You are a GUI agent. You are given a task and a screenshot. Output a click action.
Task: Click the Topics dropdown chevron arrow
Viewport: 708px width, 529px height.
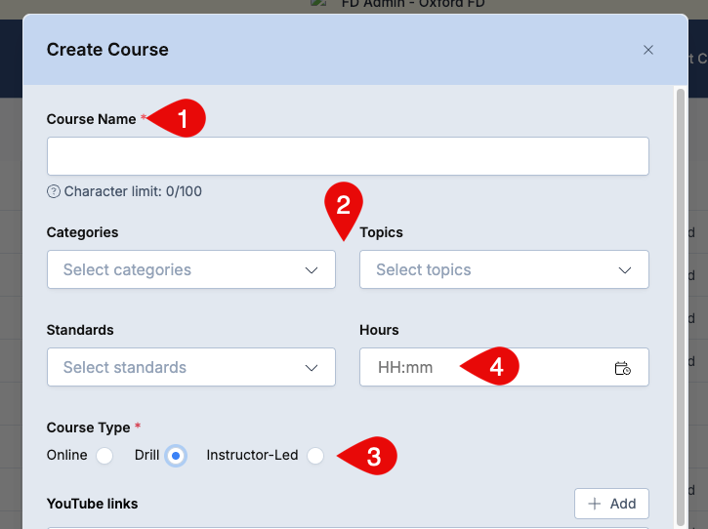[x=624, y=270]
